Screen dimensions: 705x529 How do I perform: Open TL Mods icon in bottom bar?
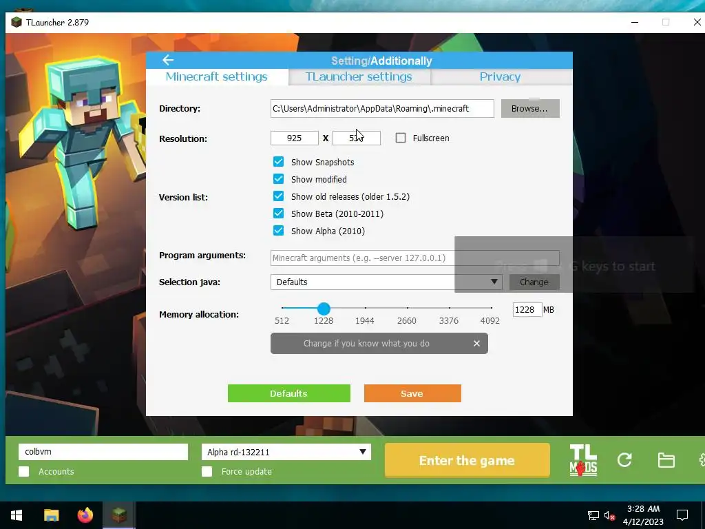coord(583,460)
